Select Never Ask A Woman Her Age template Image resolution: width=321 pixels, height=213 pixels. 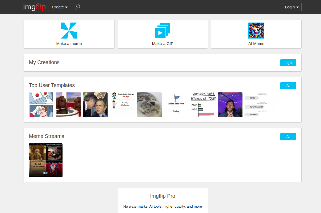(122, 105)
